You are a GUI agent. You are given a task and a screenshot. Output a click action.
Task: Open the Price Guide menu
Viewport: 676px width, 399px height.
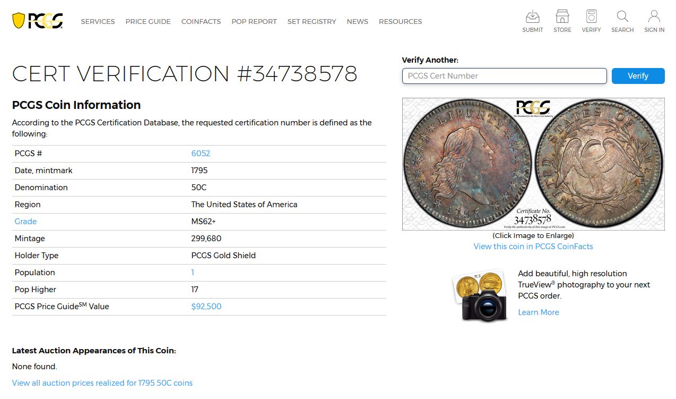[x=148, y=21]
